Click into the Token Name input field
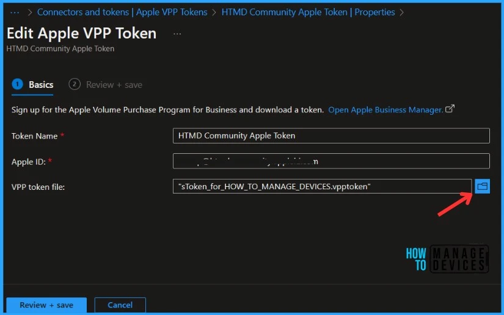 [x=331, y=136]
